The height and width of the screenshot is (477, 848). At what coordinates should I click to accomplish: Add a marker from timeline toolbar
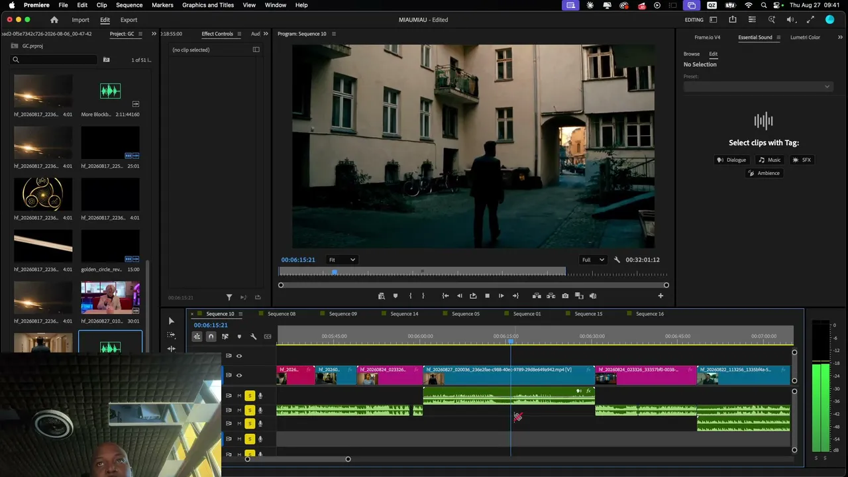[x=239, y=337]
